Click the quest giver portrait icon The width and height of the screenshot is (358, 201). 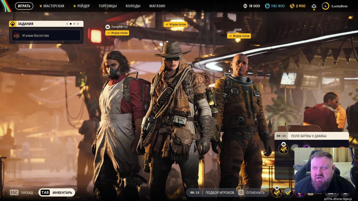[x=17, y=35]
